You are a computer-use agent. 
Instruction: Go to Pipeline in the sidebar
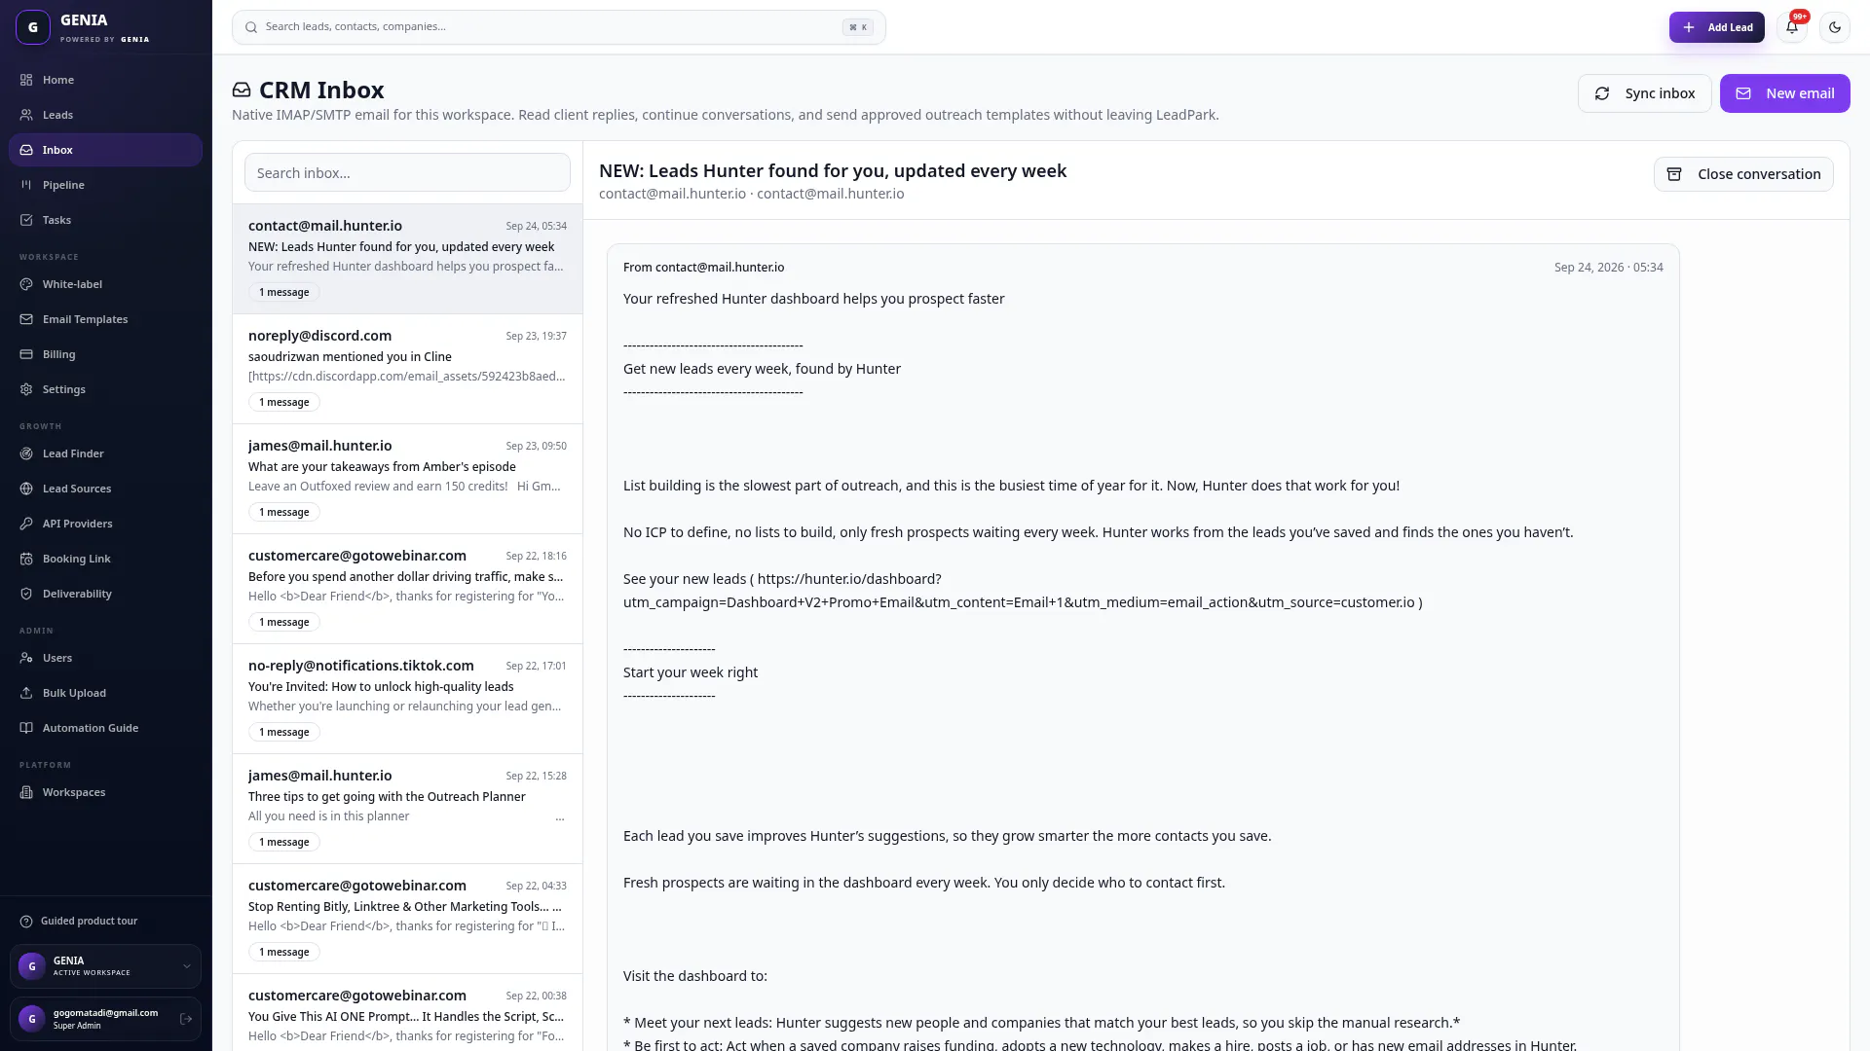(105, 185)
